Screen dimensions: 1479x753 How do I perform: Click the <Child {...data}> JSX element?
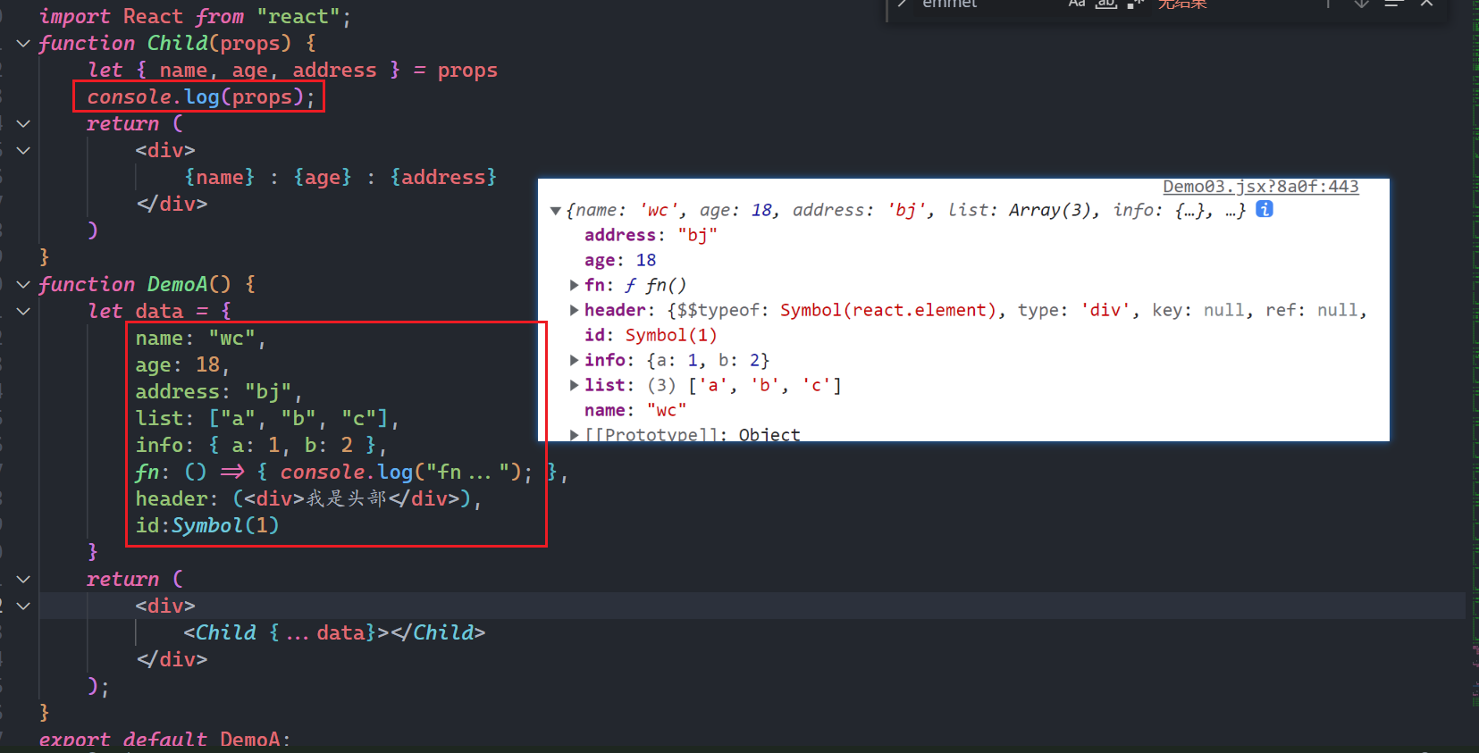tap(334, 632)
